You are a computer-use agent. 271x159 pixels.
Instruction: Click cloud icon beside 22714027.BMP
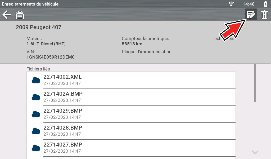pyautogui.click(x=36, y=148)
